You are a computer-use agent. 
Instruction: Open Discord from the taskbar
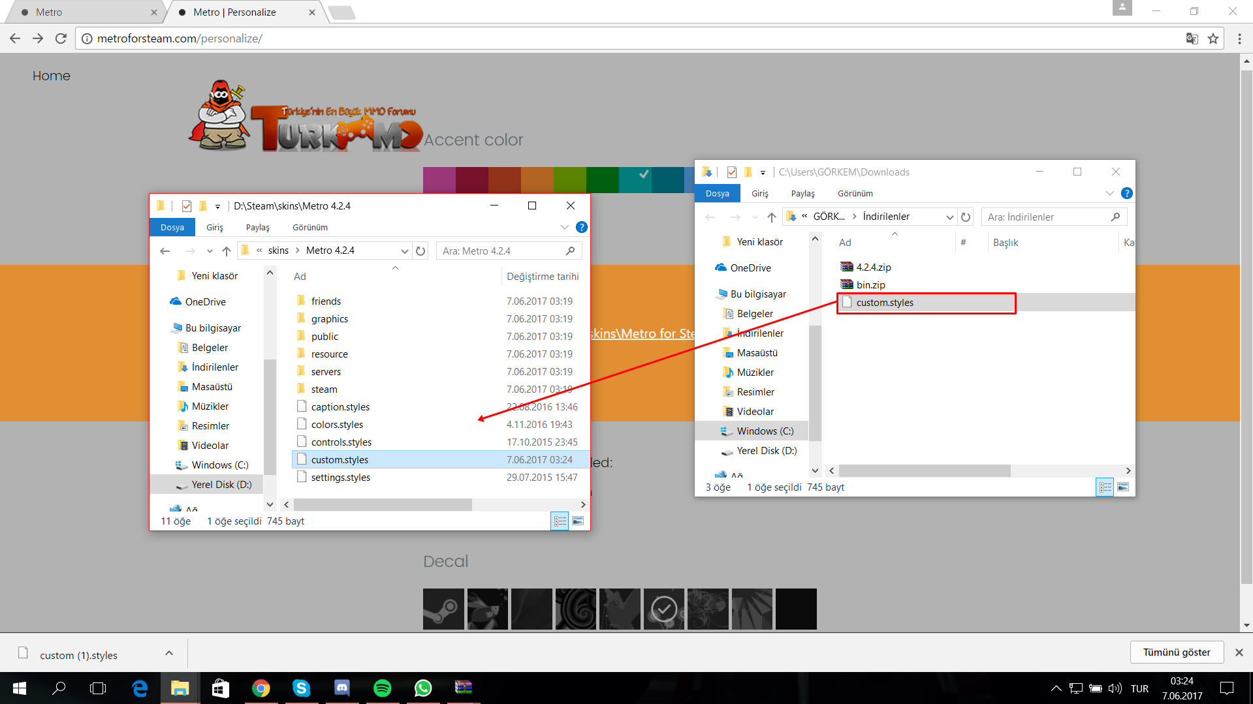[342, 688]
